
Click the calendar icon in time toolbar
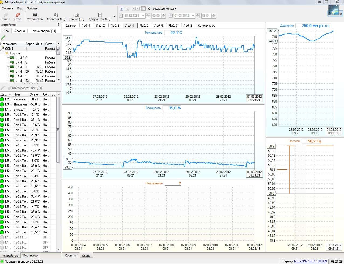pyautogui.click(x=143, y=9)
